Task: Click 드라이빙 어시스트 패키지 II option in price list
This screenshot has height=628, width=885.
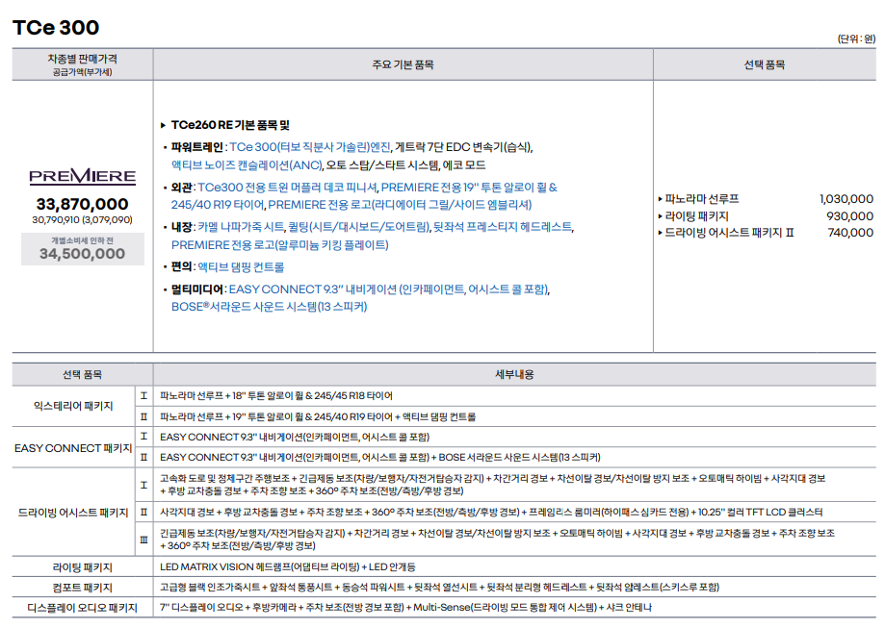Action: pyautogui.click(x=729, y=233)
